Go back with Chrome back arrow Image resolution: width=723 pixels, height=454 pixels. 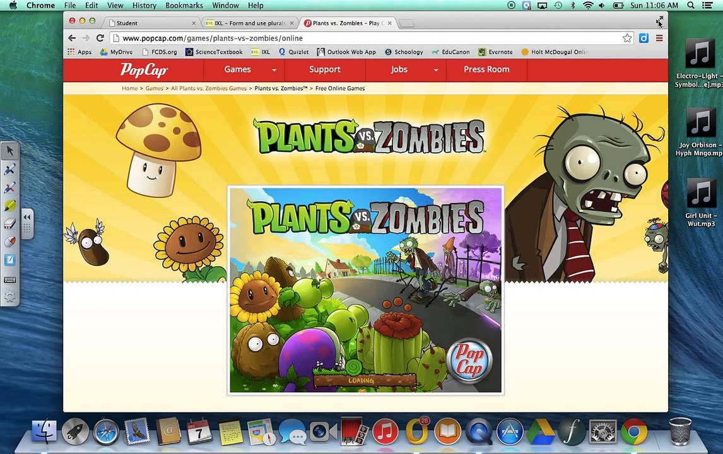pyautogui.click(x=71, y=38)
